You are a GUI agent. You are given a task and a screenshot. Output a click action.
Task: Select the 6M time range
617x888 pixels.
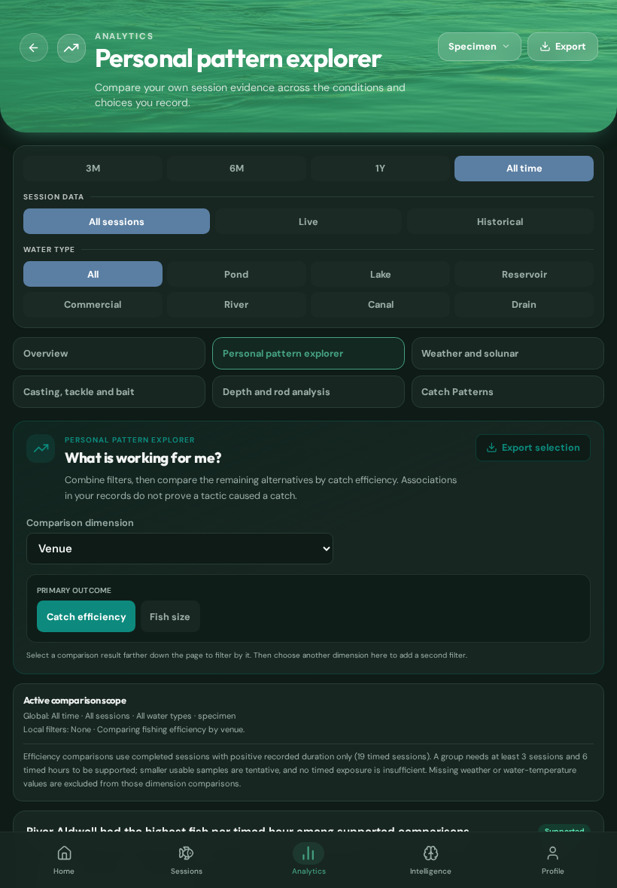click(236, 169)
